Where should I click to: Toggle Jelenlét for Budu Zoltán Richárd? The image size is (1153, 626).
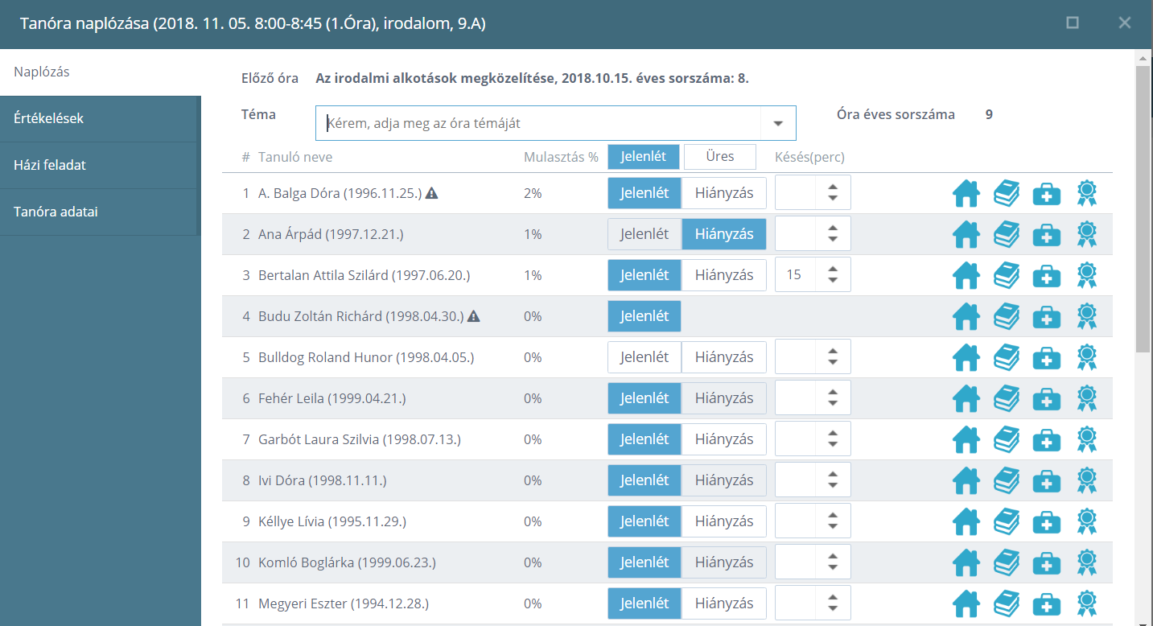[x=644, y=316]
